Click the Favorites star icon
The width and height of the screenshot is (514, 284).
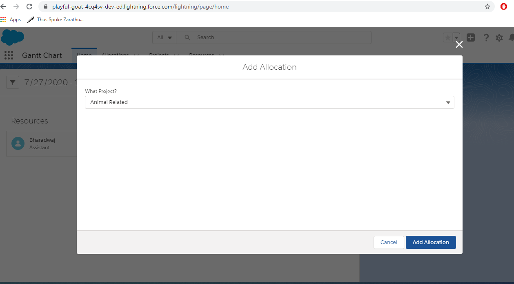tap(448, 37)
